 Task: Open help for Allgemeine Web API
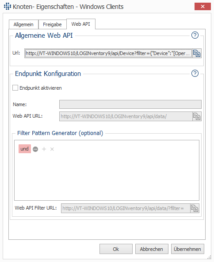pos(195,35)
